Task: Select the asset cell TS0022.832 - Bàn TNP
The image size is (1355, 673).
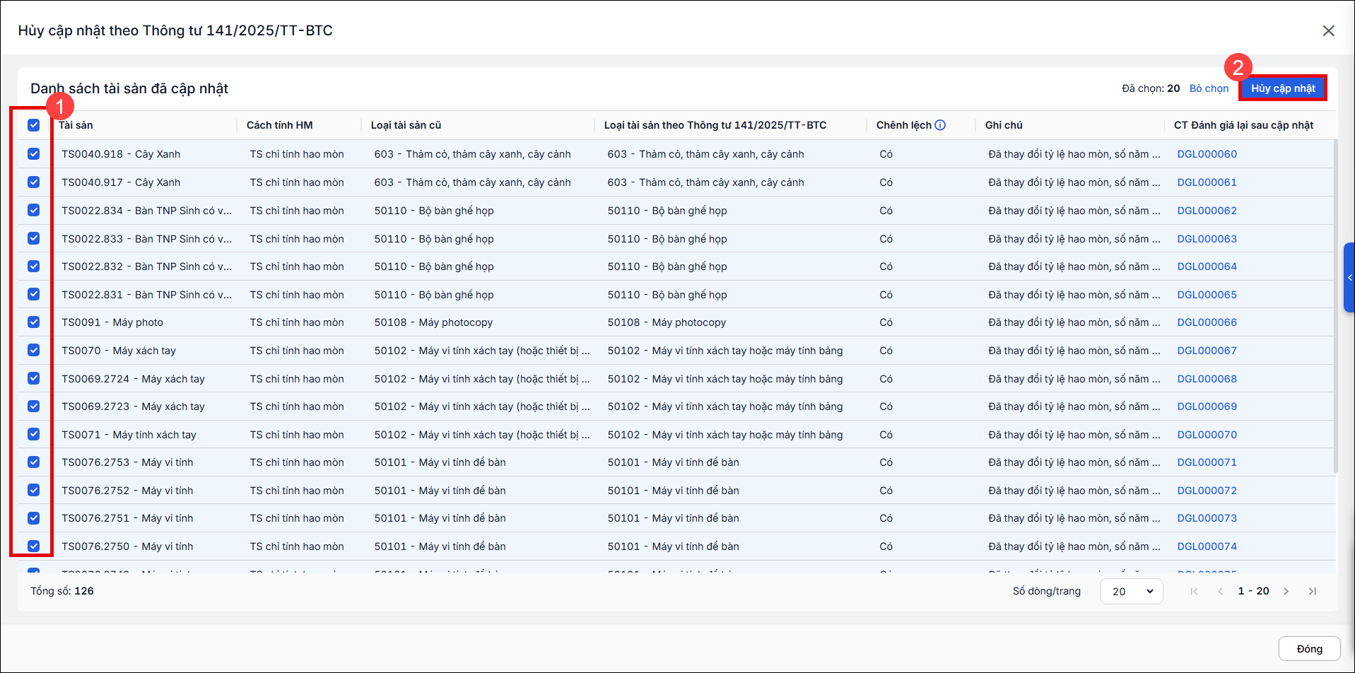Action: (146, 267)
